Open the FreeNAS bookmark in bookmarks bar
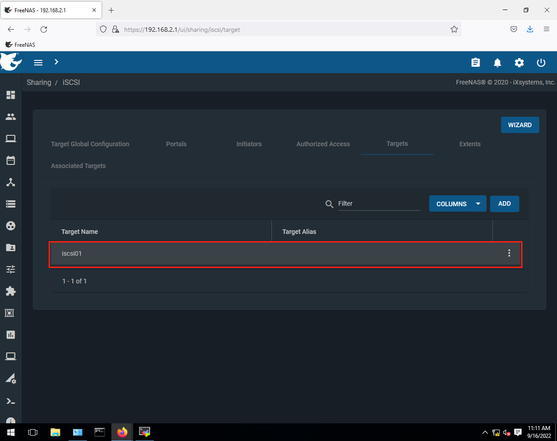Screen dimensions: 557x441 (20, 45)
